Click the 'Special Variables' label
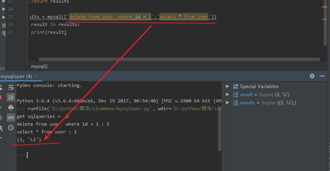The width and height of the screenshot is (330, 171). click(259, 86)
